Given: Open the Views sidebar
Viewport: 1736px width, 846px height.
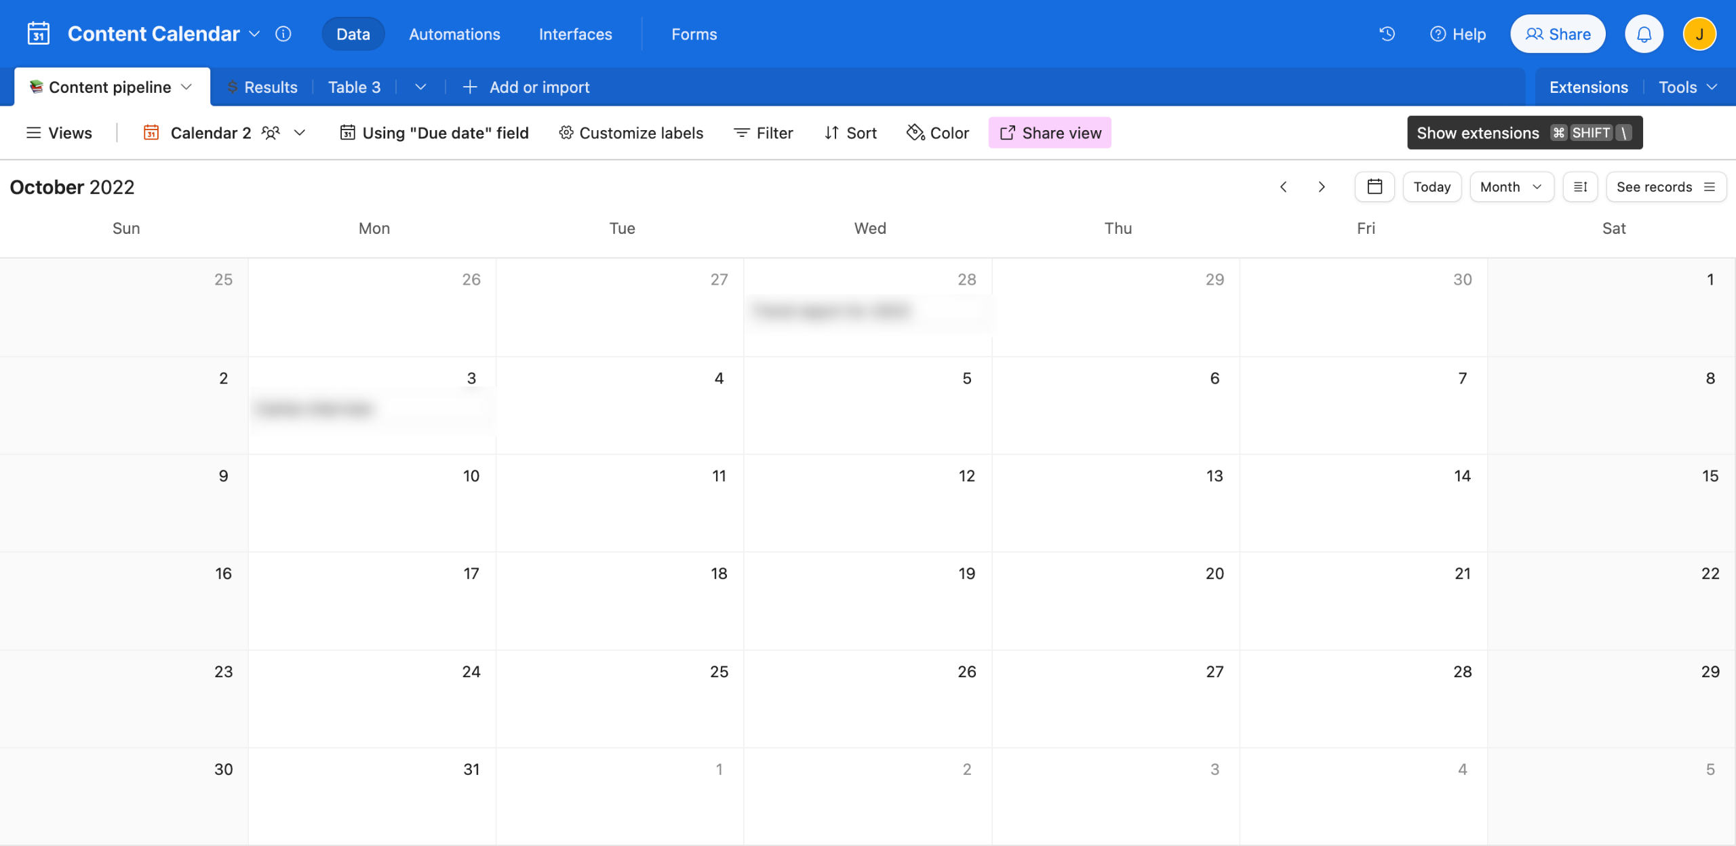Looking at the screenshot, I should [59, 133].
